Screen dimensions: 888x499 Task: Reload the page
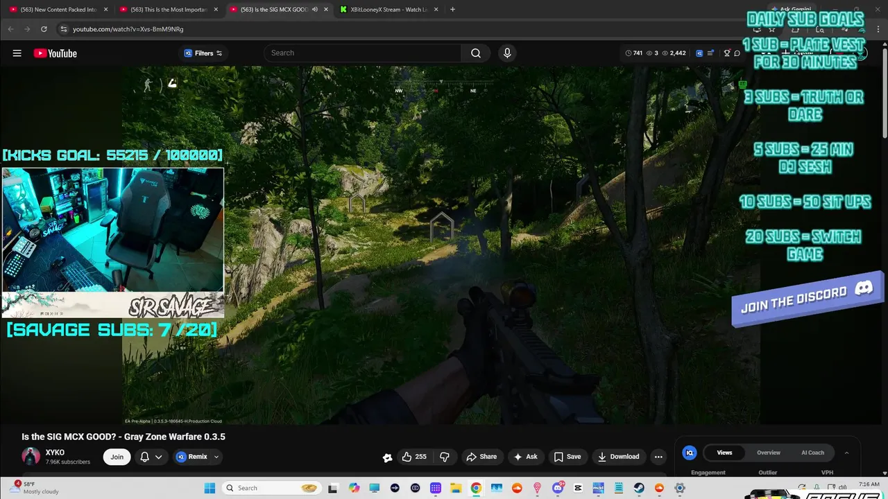click(x=44, y=29)
